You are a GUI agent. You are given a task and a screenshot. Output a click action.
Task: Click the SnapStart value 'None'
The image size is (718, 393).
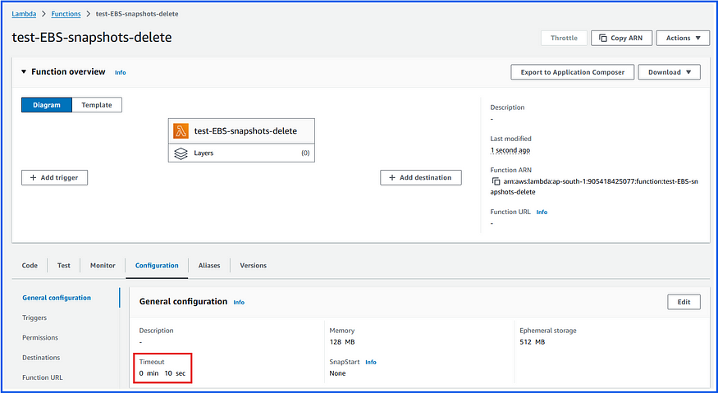(x=337, y=373)
